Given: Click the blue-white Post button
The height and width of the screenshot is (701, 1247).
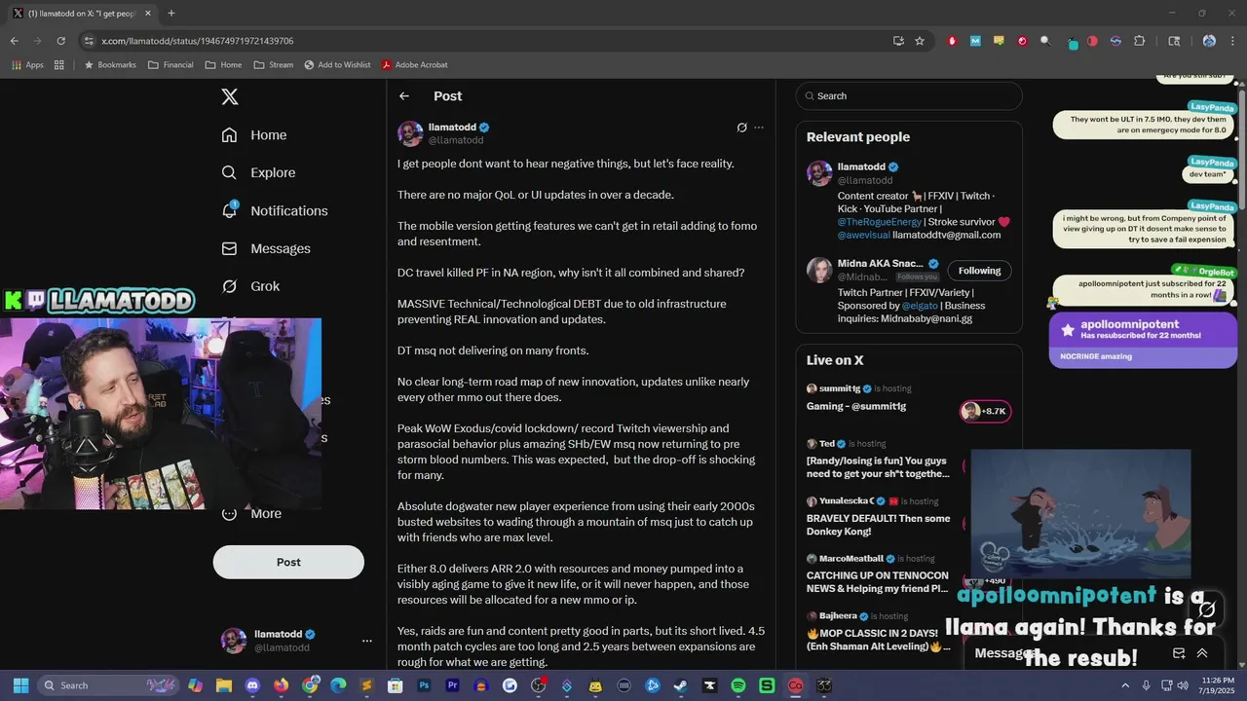Looking at the screenshot, I should point(288,562).
